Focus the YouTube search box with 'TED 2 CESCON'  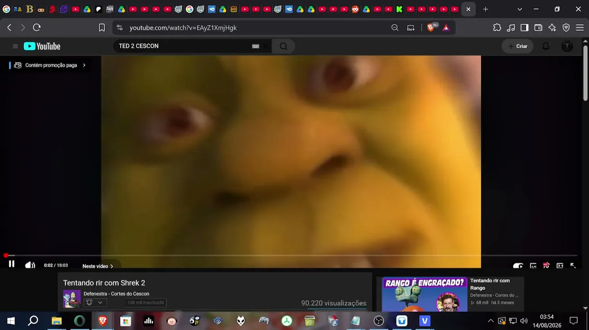(x=184, y=46)
